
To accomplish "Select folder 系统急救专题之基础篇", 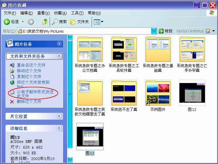I will 158,54.
